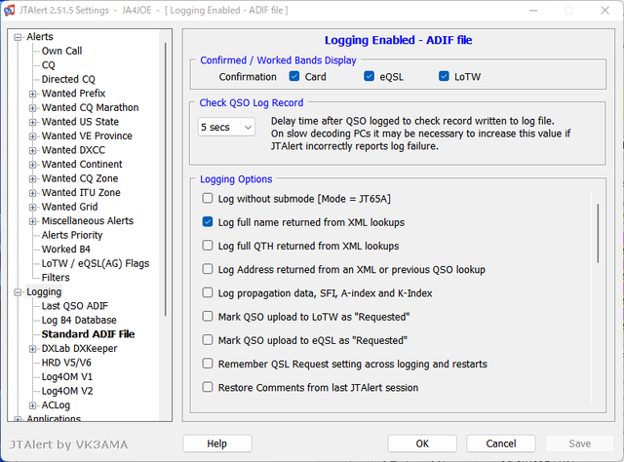Uncheck Log full name from XML lookups
The image size is (624, 462).
[x=208, y=221]
